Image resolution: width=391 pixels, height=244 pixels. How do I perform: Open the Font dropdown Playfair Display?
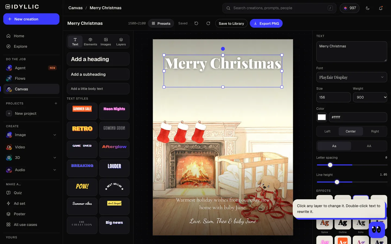tap(352, 77)
